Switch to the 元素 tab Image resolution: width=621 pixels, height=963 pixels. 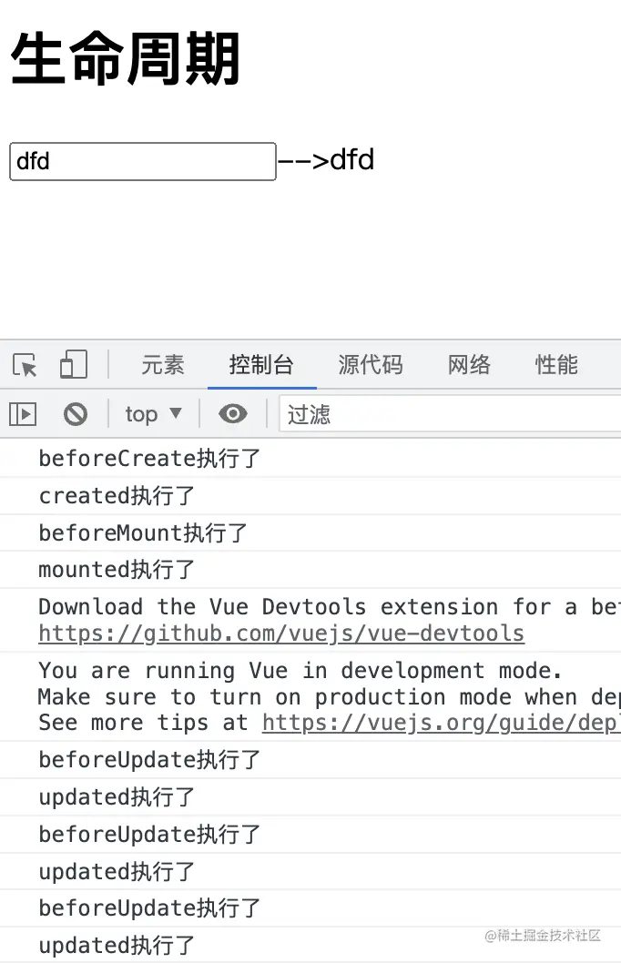click(163, 365)
